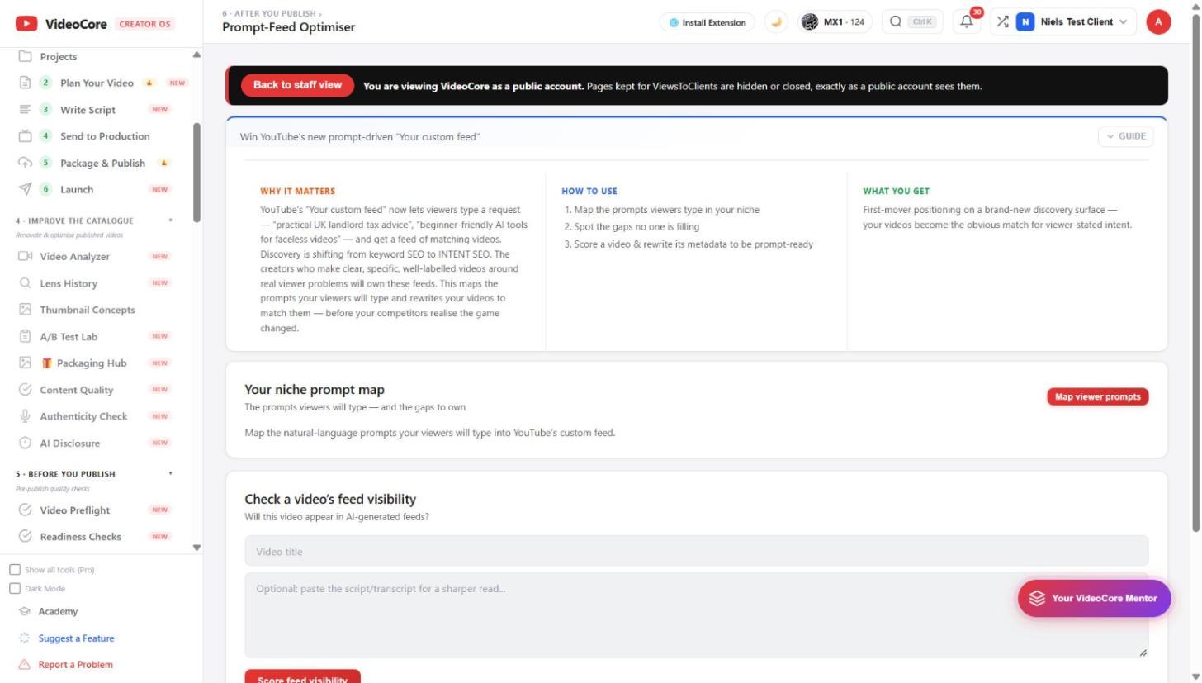Click into the script/transcript text area
This screenshot has width=1202, height=683.
pyautogui.click(x=696, y=615)
